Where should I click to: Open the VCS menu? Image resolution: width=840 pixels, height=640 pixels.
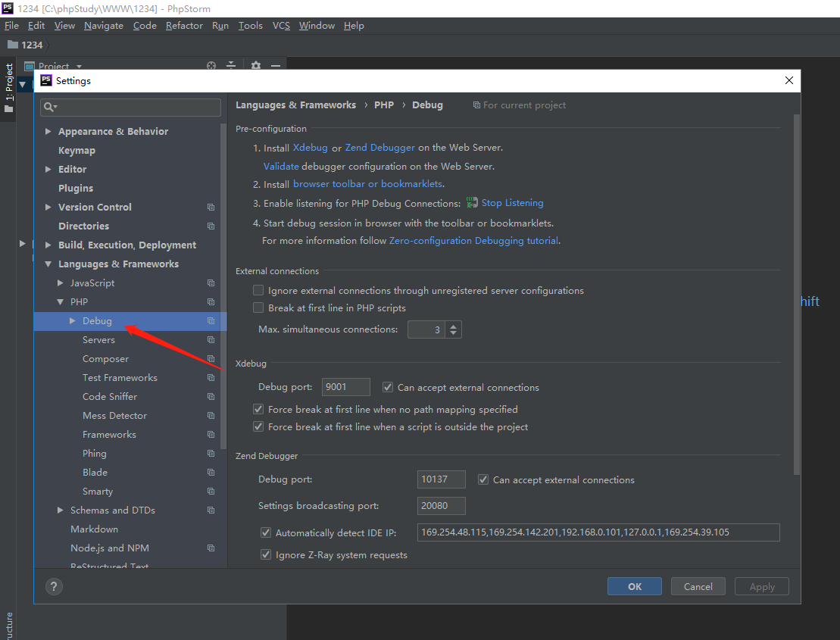pos(281,25)
